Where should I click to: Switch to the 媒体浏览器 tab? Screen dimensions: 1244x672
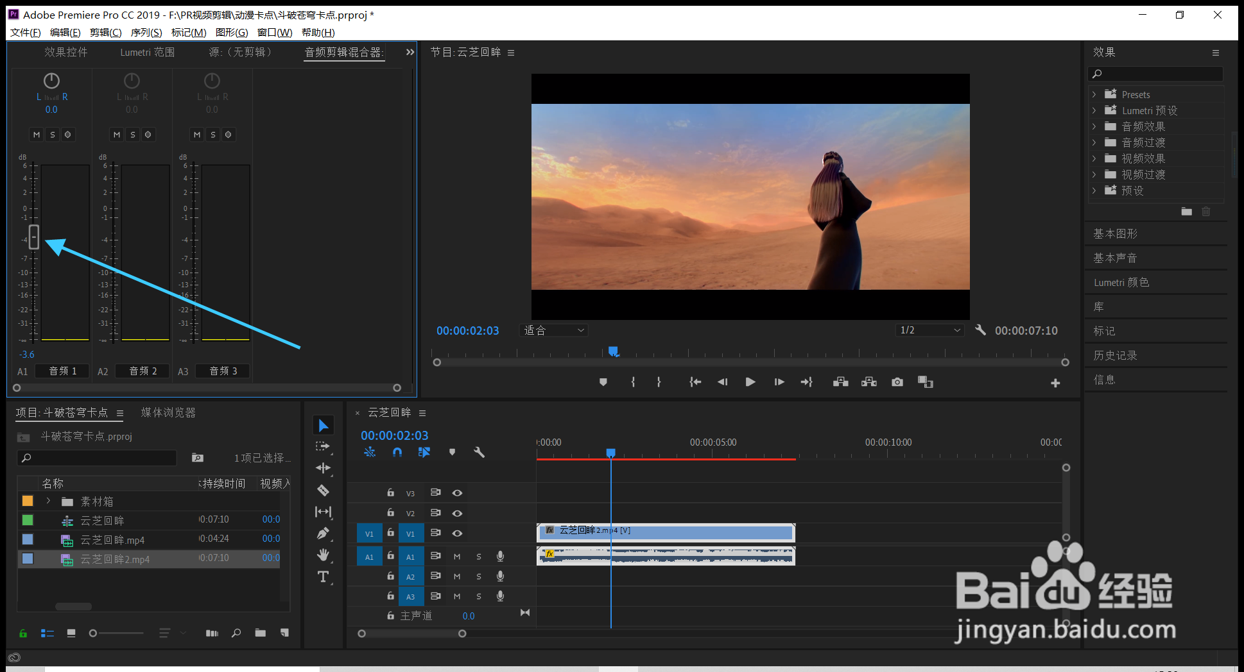coord(168,412)
